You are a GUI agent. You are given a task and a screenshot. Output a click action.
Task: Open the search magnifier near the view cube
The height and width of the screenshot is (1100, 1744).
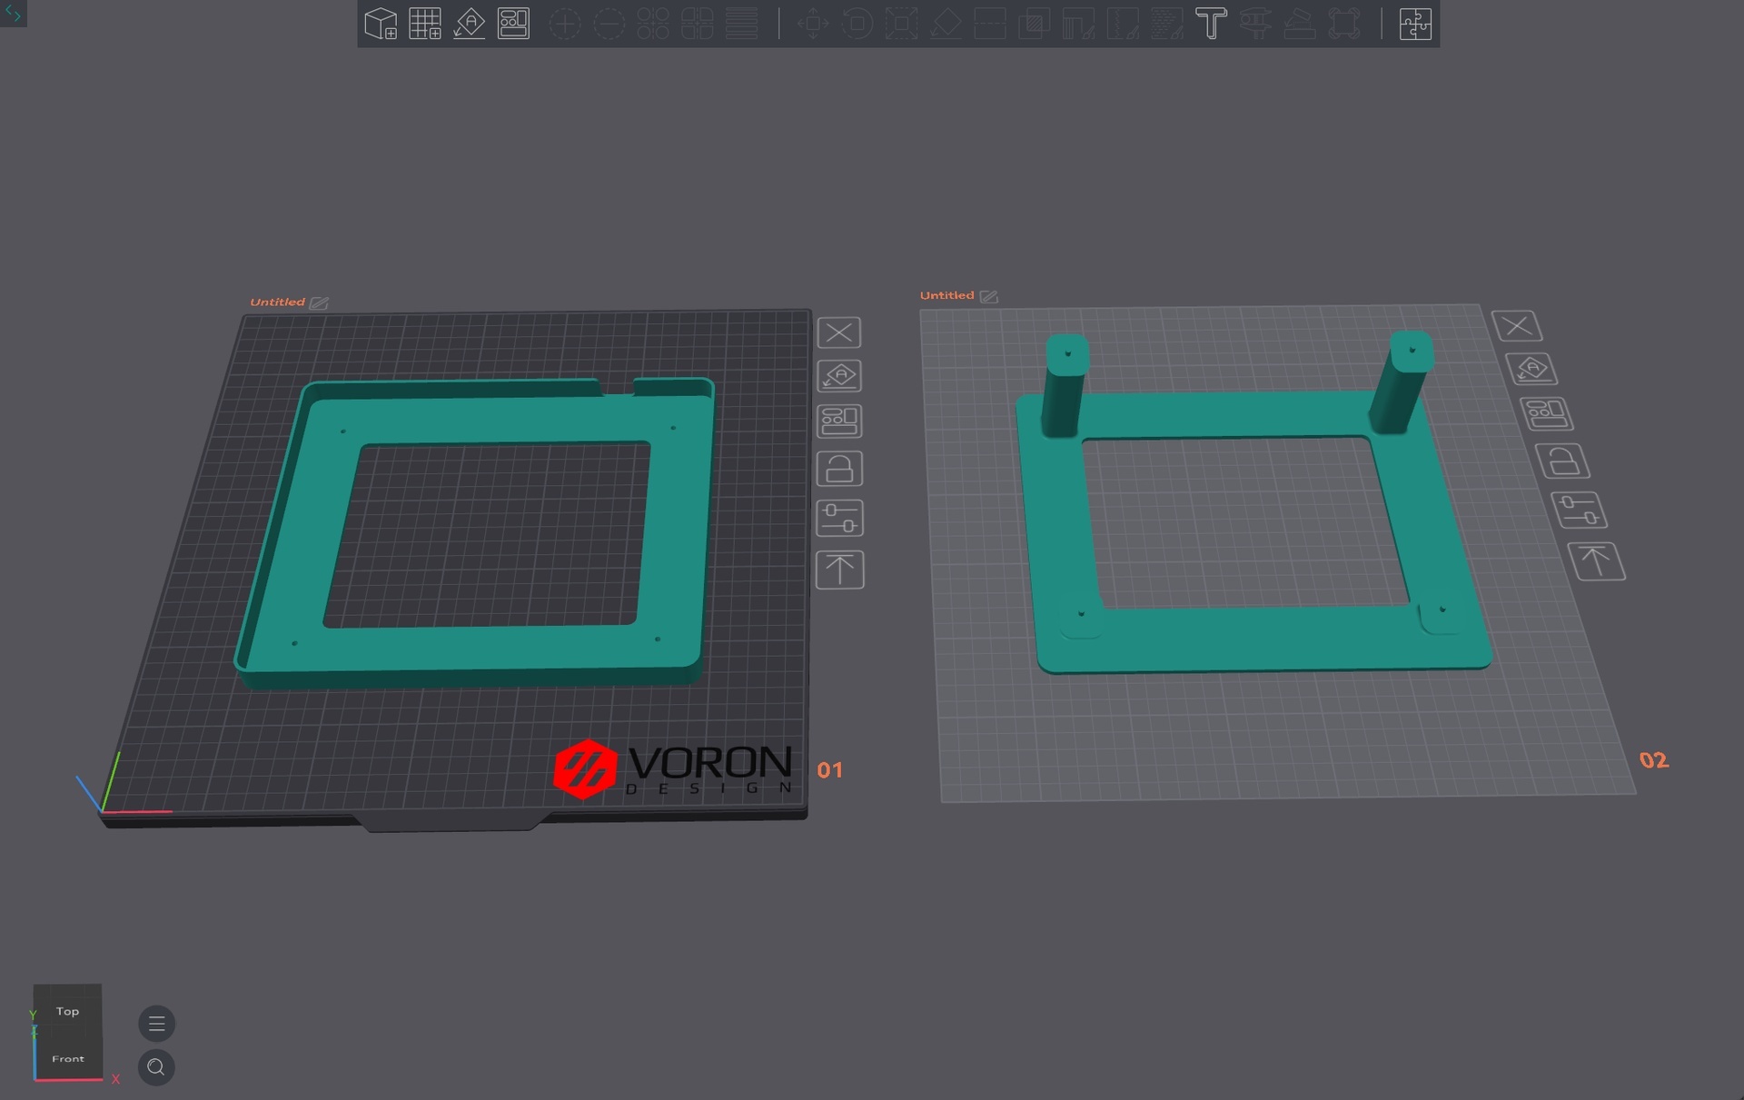156,1067
